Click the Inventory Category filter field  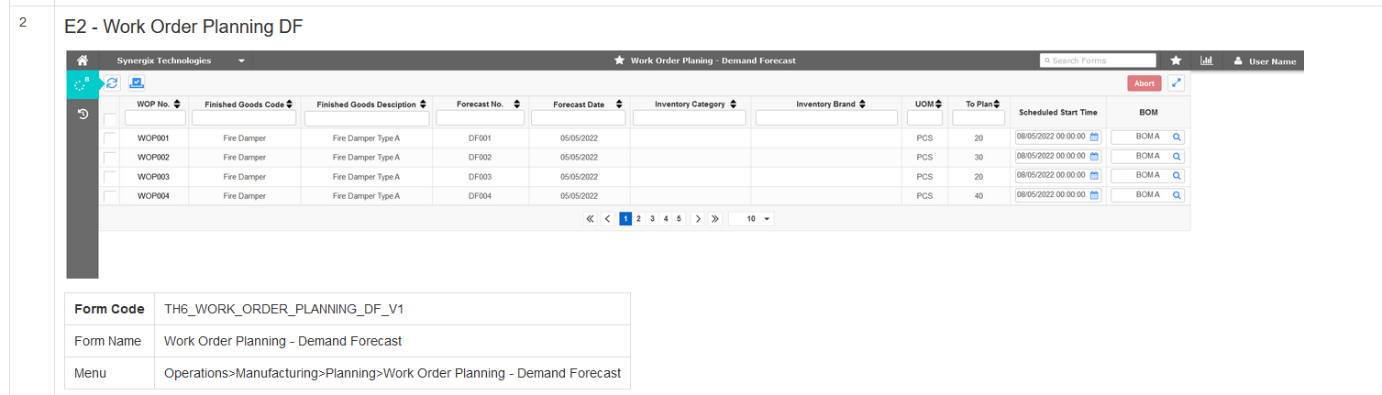(689, 118)
